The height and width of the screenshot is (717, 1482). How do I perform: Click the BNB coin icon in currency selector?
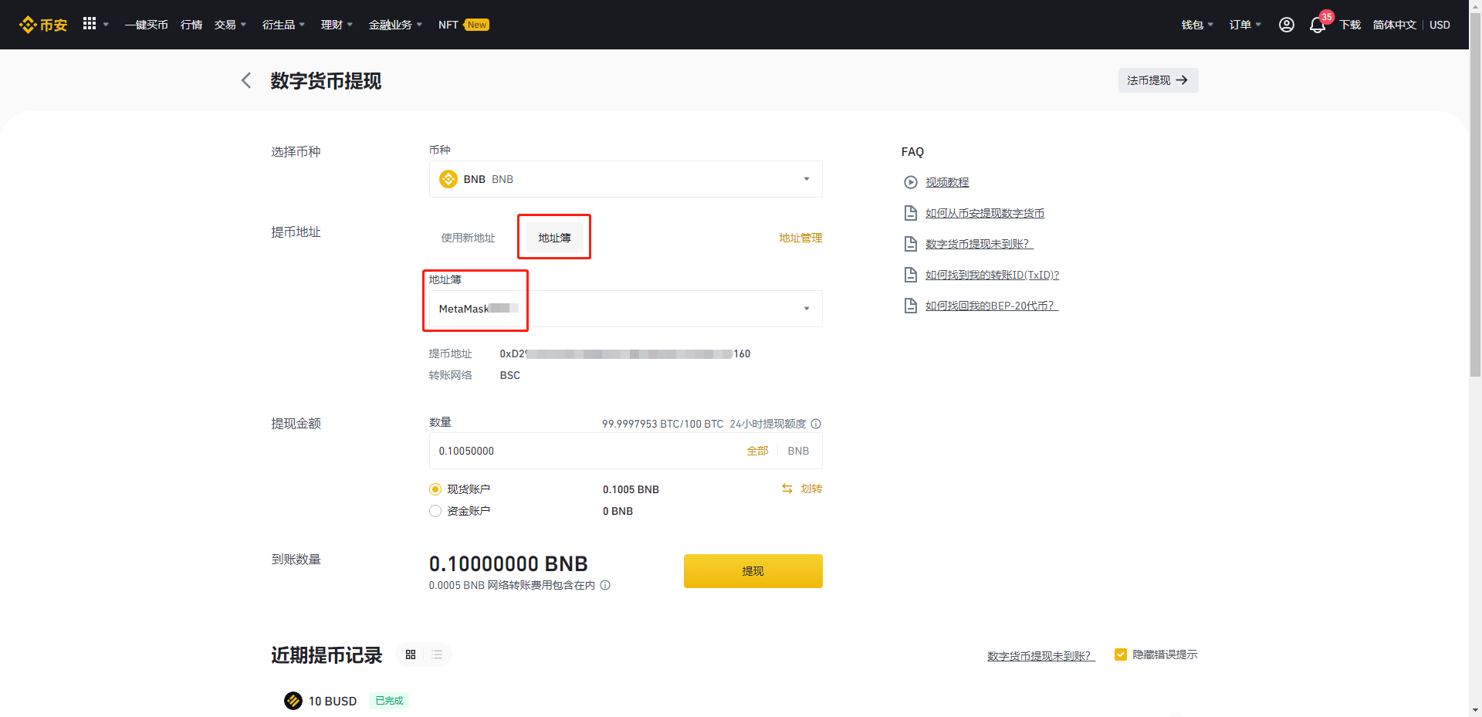[x=448, y=179]
